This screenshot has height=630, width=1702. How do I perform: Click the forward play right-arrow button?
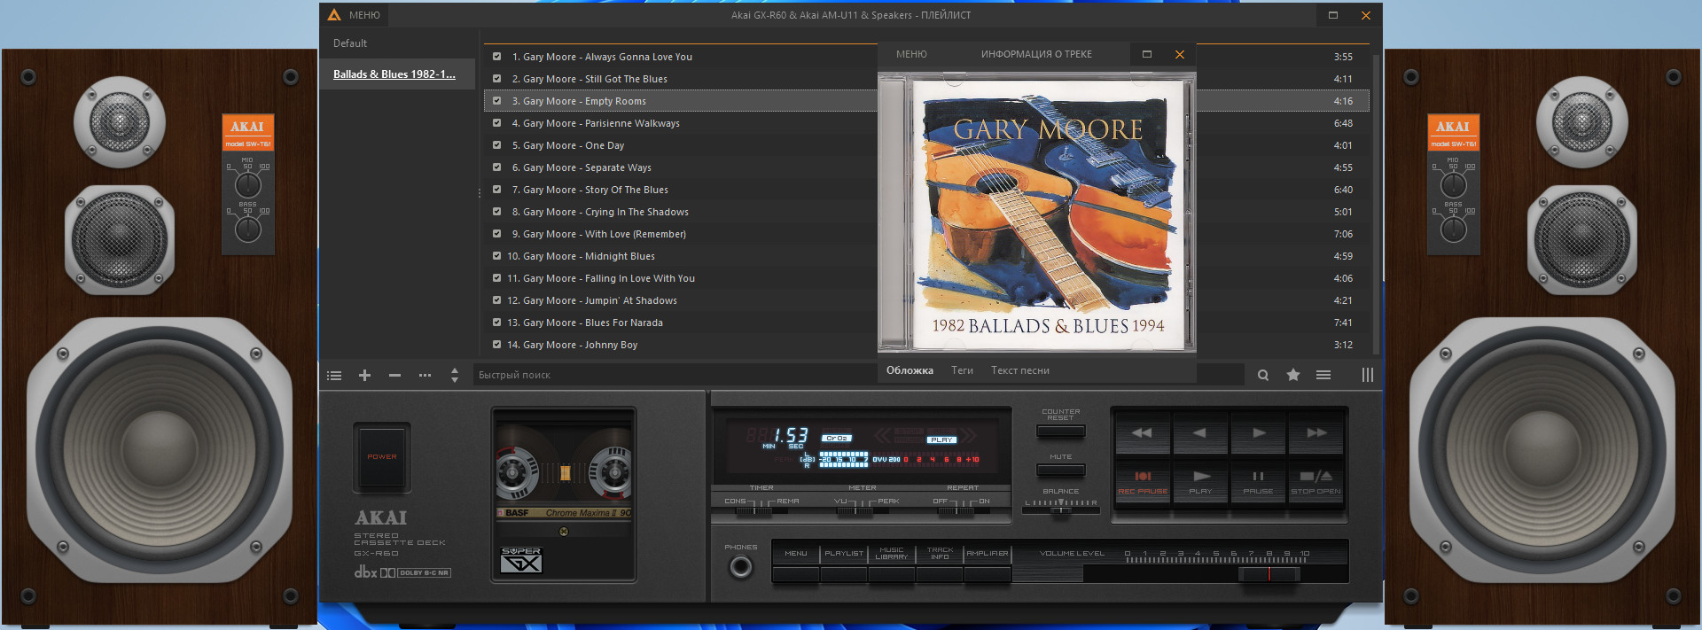pos(1258,432)
